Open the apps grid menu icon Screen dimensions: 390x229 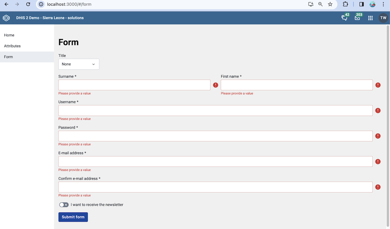(x=370, y=18)
